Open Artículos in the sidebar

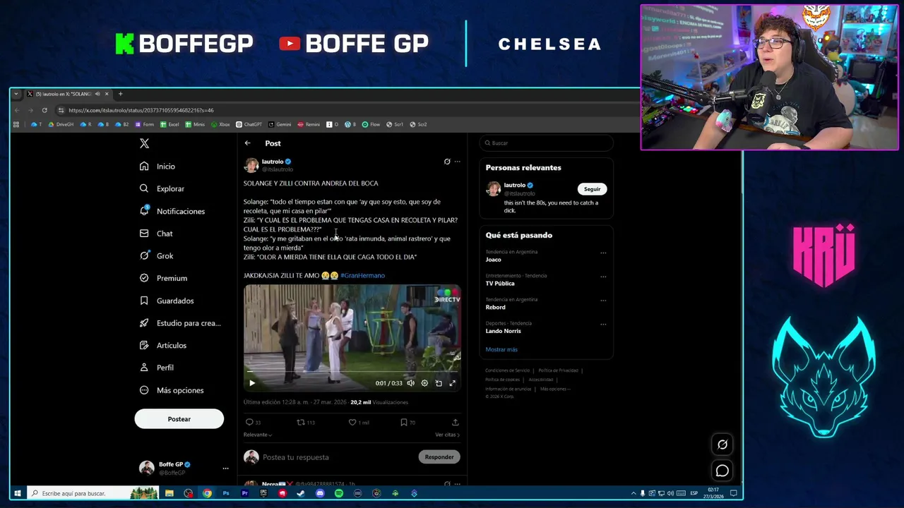point(163,346)
